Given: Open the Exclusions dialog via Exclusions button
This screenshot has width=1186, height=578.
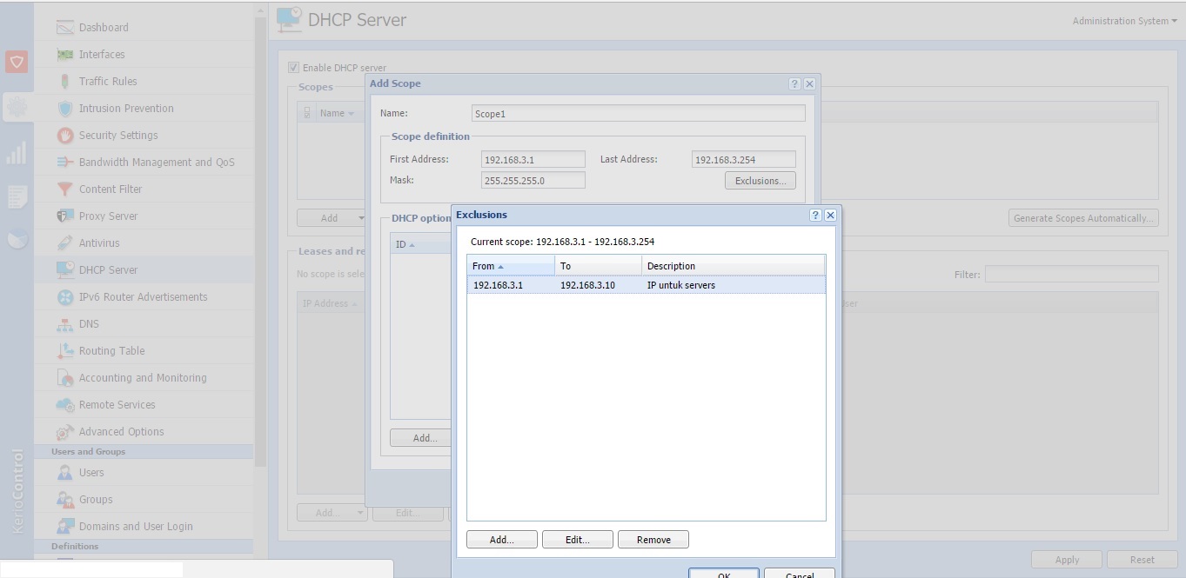Looking at the screenshot, I should [x=760, y=180].
